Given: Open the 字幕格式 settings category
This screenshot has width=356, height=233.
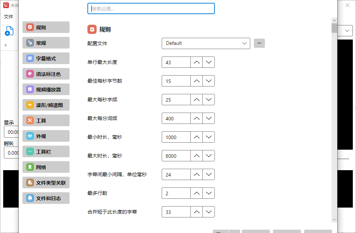Looking at the screenshot, I should (46, 58).
